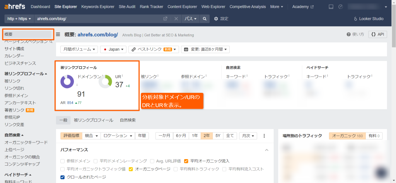Switch to 被リンクプロフィール tab below overview
Viewport: 396px width, 183px height.
94,120
